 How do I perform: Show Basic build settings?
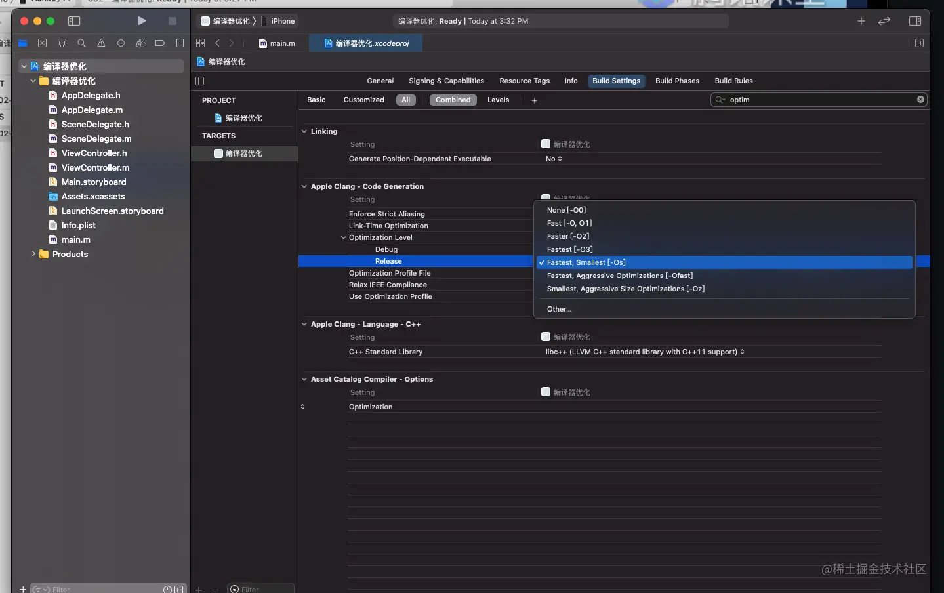(316, 100)
